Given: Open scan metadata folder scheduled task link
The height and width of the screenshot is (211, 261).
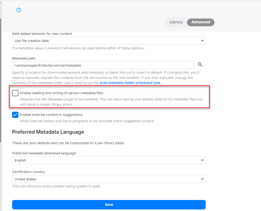Looking at the screenshot, I should pos(130,83).
